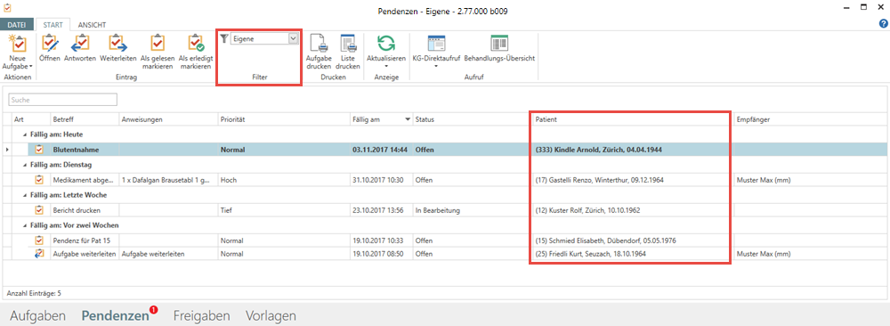Select the 'Medikament abge...' subject cell
Viewport: 890px width, 326px height.
[x=85, y=180]
